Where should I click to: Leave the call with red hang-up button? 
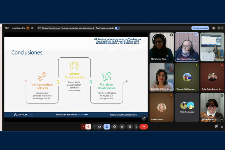[x=144, y=127]
